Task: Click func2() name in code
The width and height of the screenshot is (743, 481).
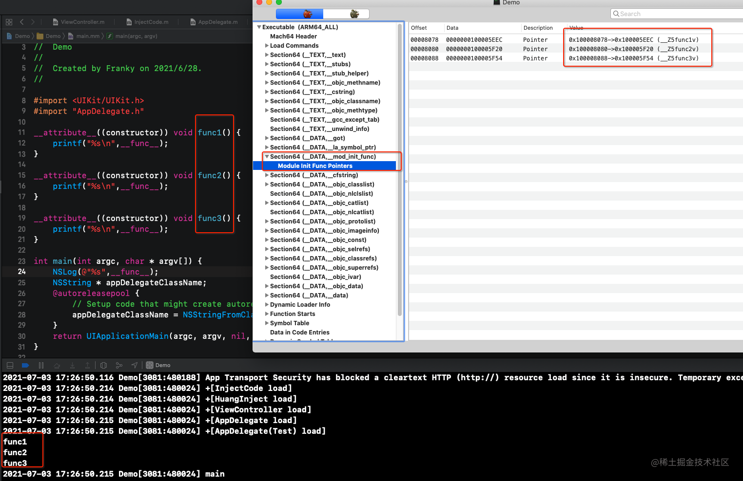Action: [214, 175]
